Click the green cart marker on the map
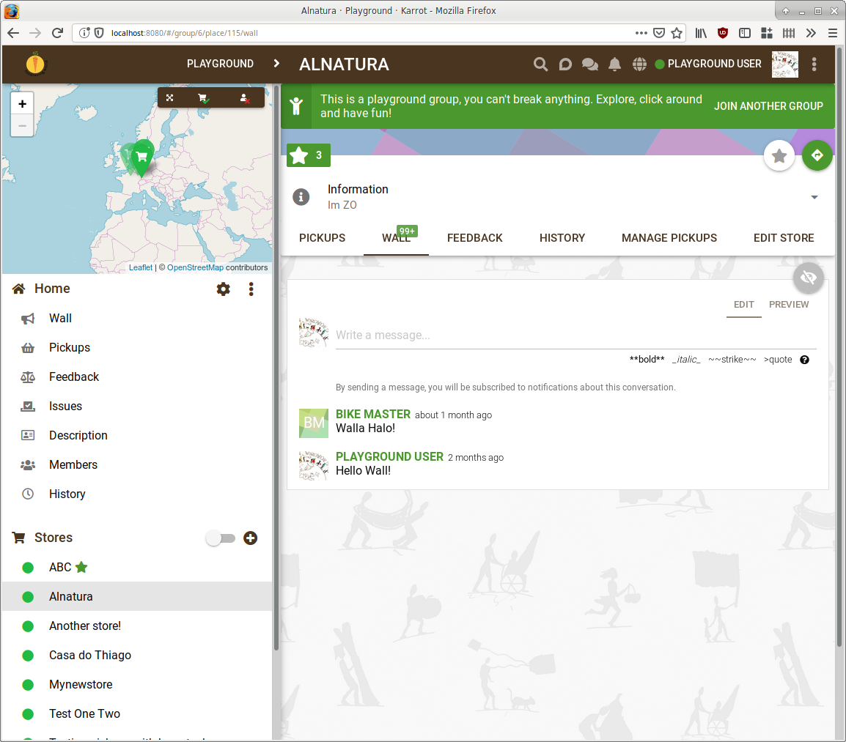The width and height of the screenshot is (846, 742). pos(142,157)
